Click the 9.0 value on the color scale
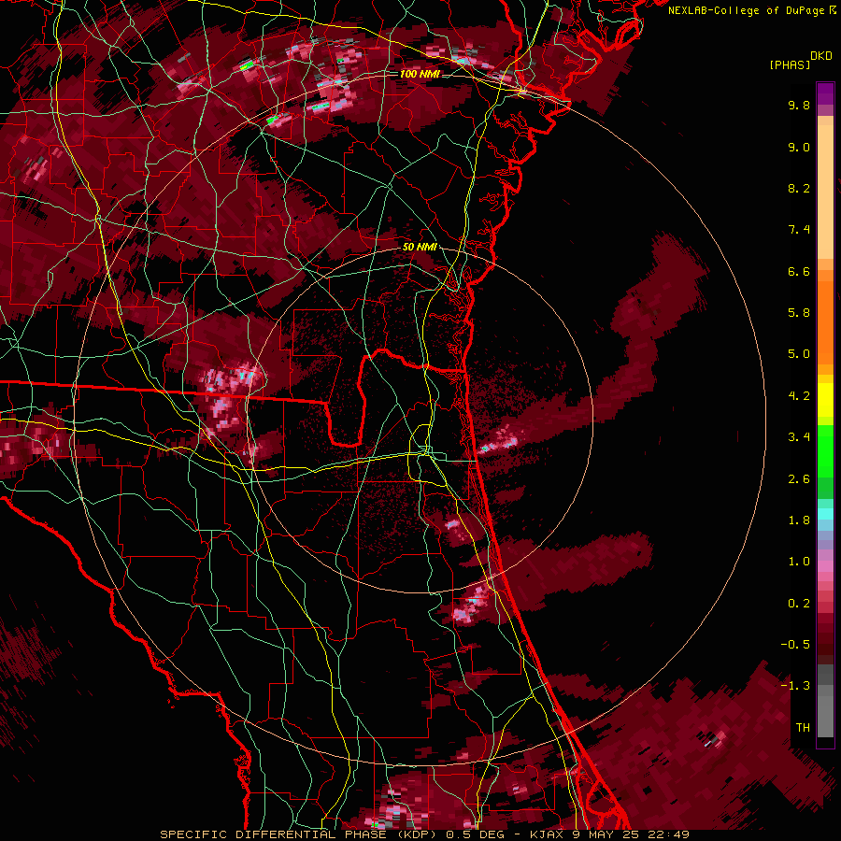Screen dimensions: 841x841 (x=799, y=147)
